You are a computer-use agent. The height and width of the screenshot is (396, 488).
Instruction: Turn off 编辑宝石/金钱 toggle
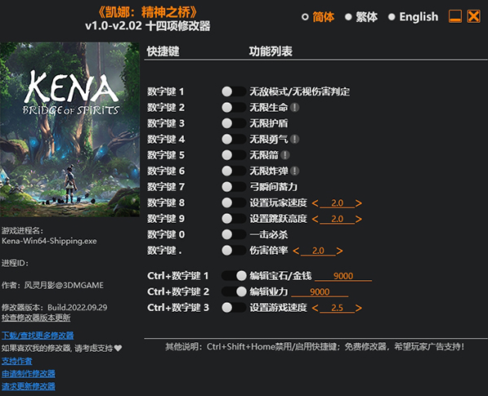click(x=234, y=276)
